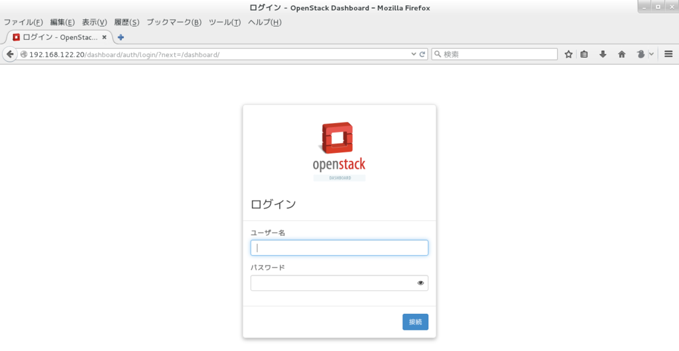
Task: Select the ログイン - OpenStack browser tab
Action: [x=60, y=37]
